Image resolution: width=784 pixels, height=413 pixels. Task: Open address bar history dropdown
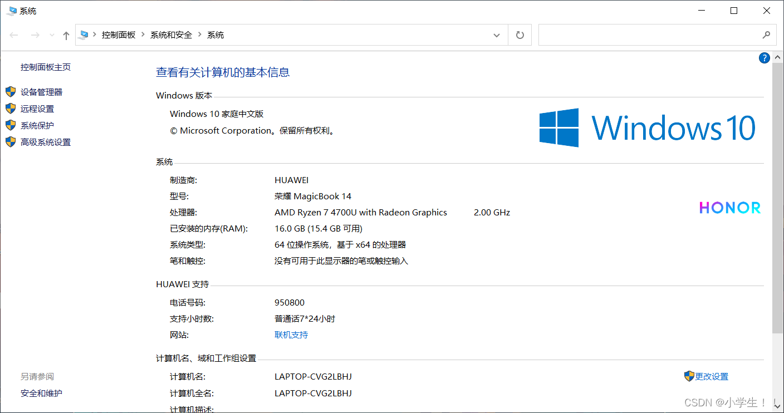[x=497, y=35]
